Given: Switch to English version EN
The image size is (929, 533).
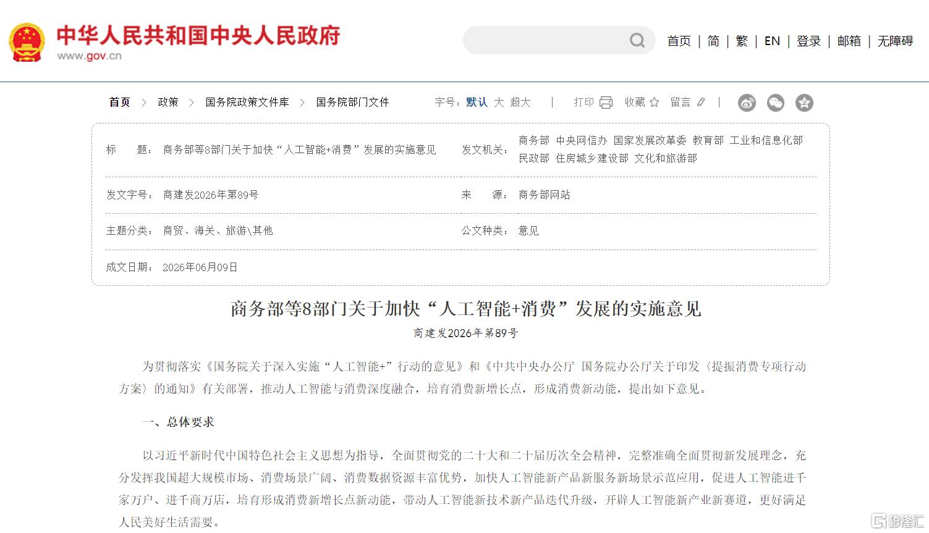Looking at the screenshot, I should pos(772,41).
